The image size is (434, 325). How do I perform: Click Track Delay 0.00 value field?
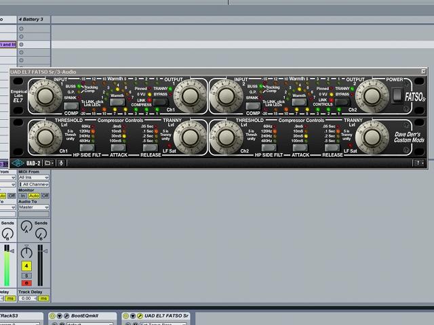[x=28, y=299]
